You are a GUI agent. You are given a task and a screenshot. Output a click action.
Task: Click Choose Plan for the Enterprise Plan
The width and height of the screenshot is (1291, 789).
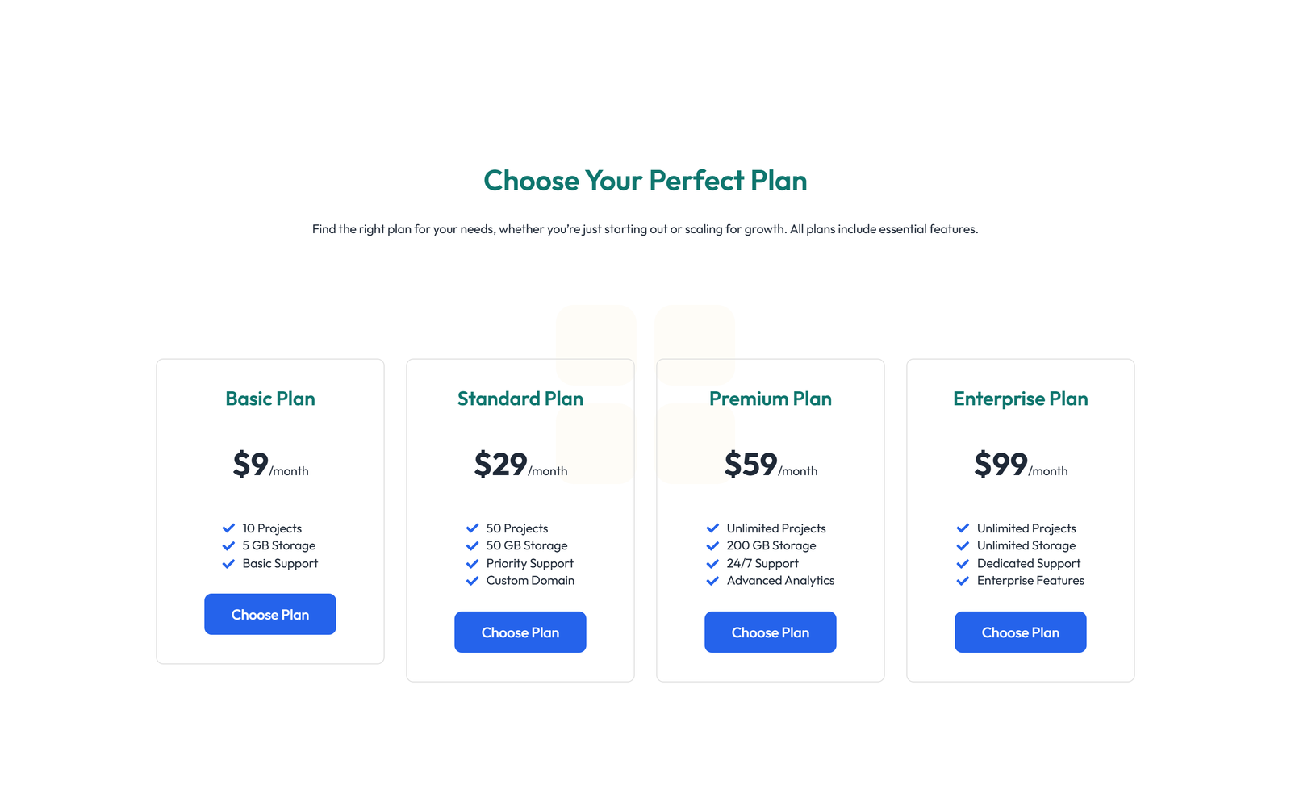(x=1020, y=632)
